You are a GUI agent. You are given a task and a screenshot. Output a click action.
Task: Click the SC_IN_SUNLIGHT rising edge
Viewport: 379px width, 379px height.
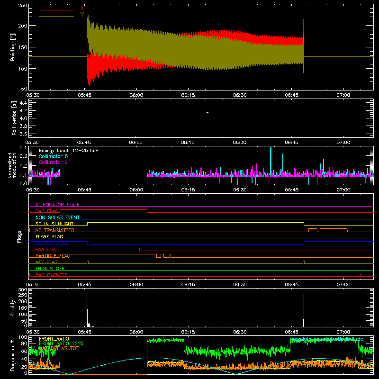click(87, 224)
